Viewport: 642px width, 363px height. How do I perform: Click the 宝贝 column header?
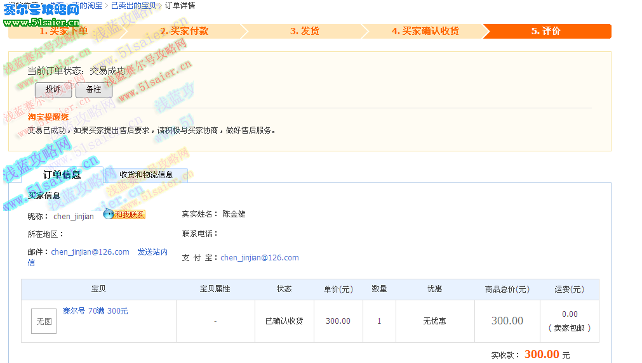[x=98, y=289]
